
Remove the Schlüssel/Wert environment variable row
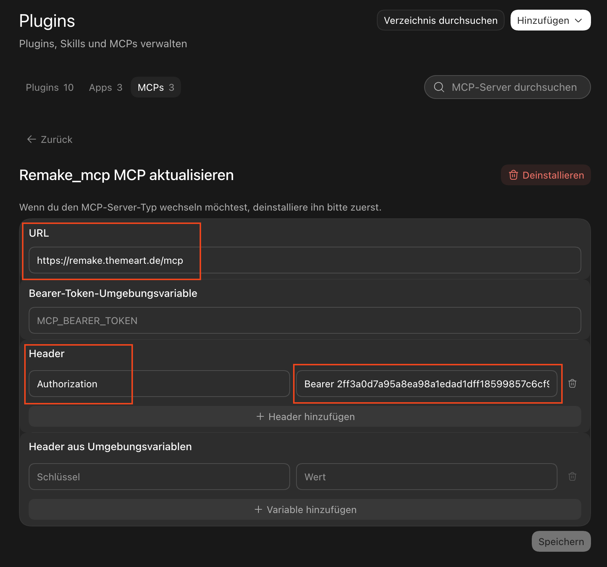(572, 477)
